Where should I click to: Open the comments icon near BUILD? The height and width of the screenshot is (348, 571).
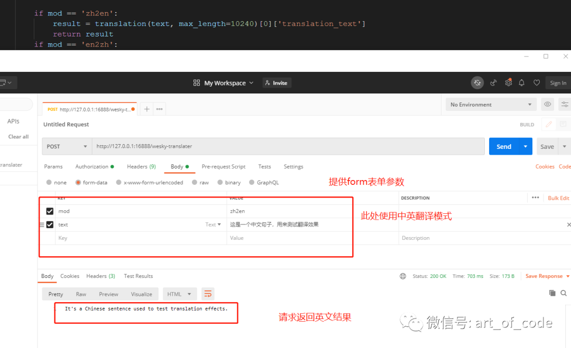point(563,125)
